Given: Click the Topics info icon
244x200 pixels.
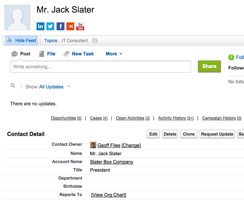Looking at the screenshot, I should click(x=95, y=41).
